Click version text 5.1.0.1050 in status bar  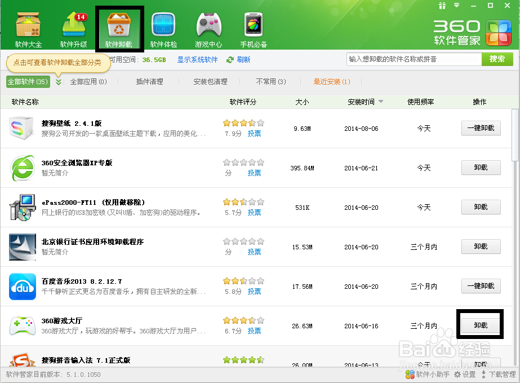pos(83,375)
